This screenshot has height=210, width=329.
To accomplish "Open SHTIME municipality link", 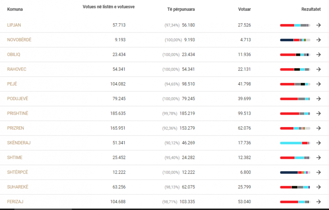I will tap(15, 157).
